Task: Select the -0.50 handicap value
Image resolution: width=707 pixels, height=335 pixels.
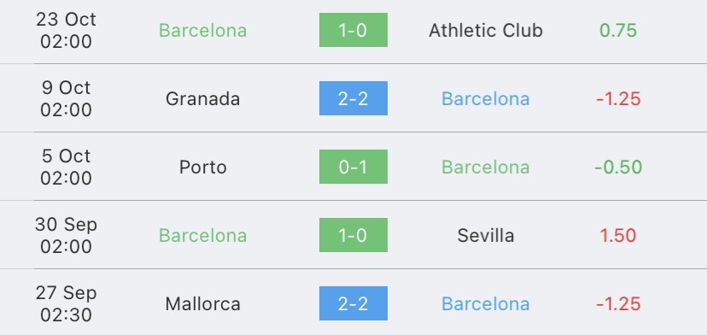Action: (x=618, y=167)
